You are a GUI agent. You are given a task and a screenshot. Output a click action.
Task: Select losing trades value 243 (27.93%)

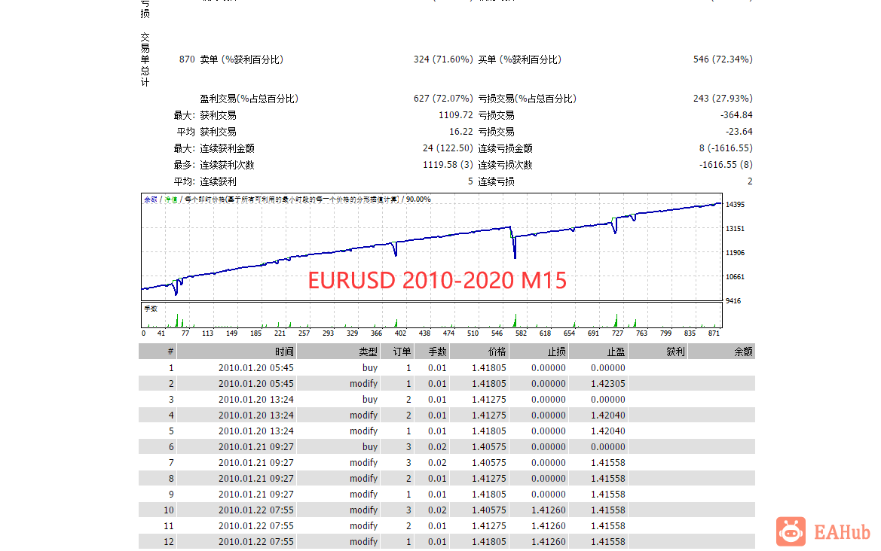723,99
